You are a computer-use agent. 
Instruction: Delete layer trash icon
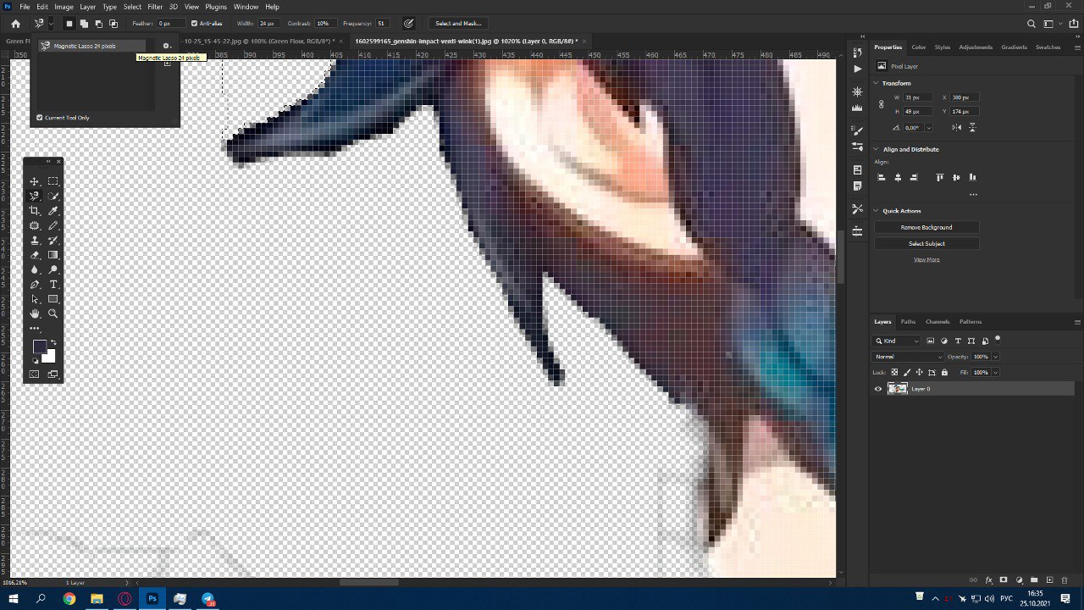pyautogui.click(x=1065, y=580)
